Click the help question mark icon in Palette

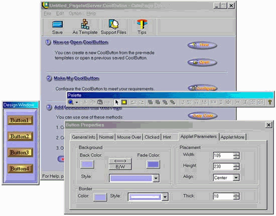tap(269, 102)
